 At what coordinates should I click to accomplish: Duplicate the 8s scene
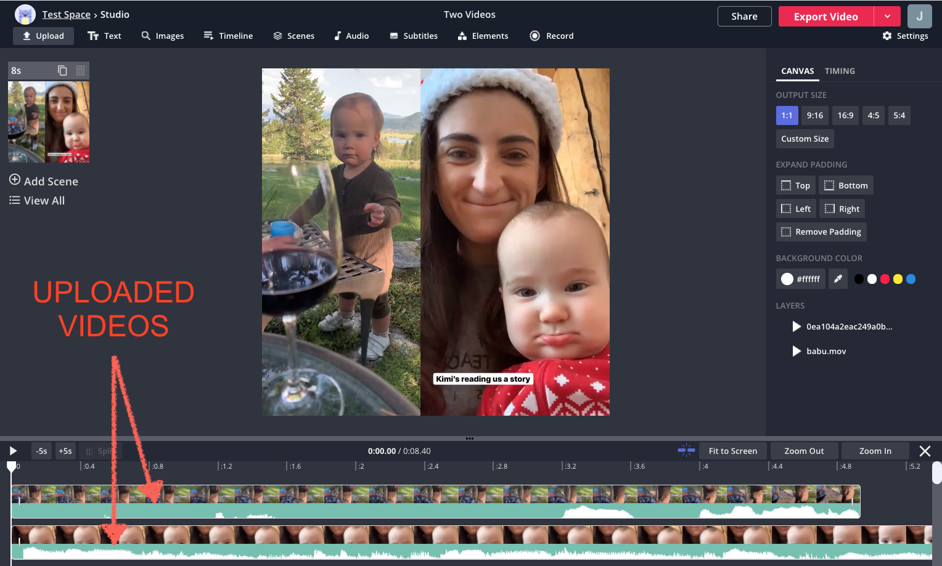tap(62, 70)
